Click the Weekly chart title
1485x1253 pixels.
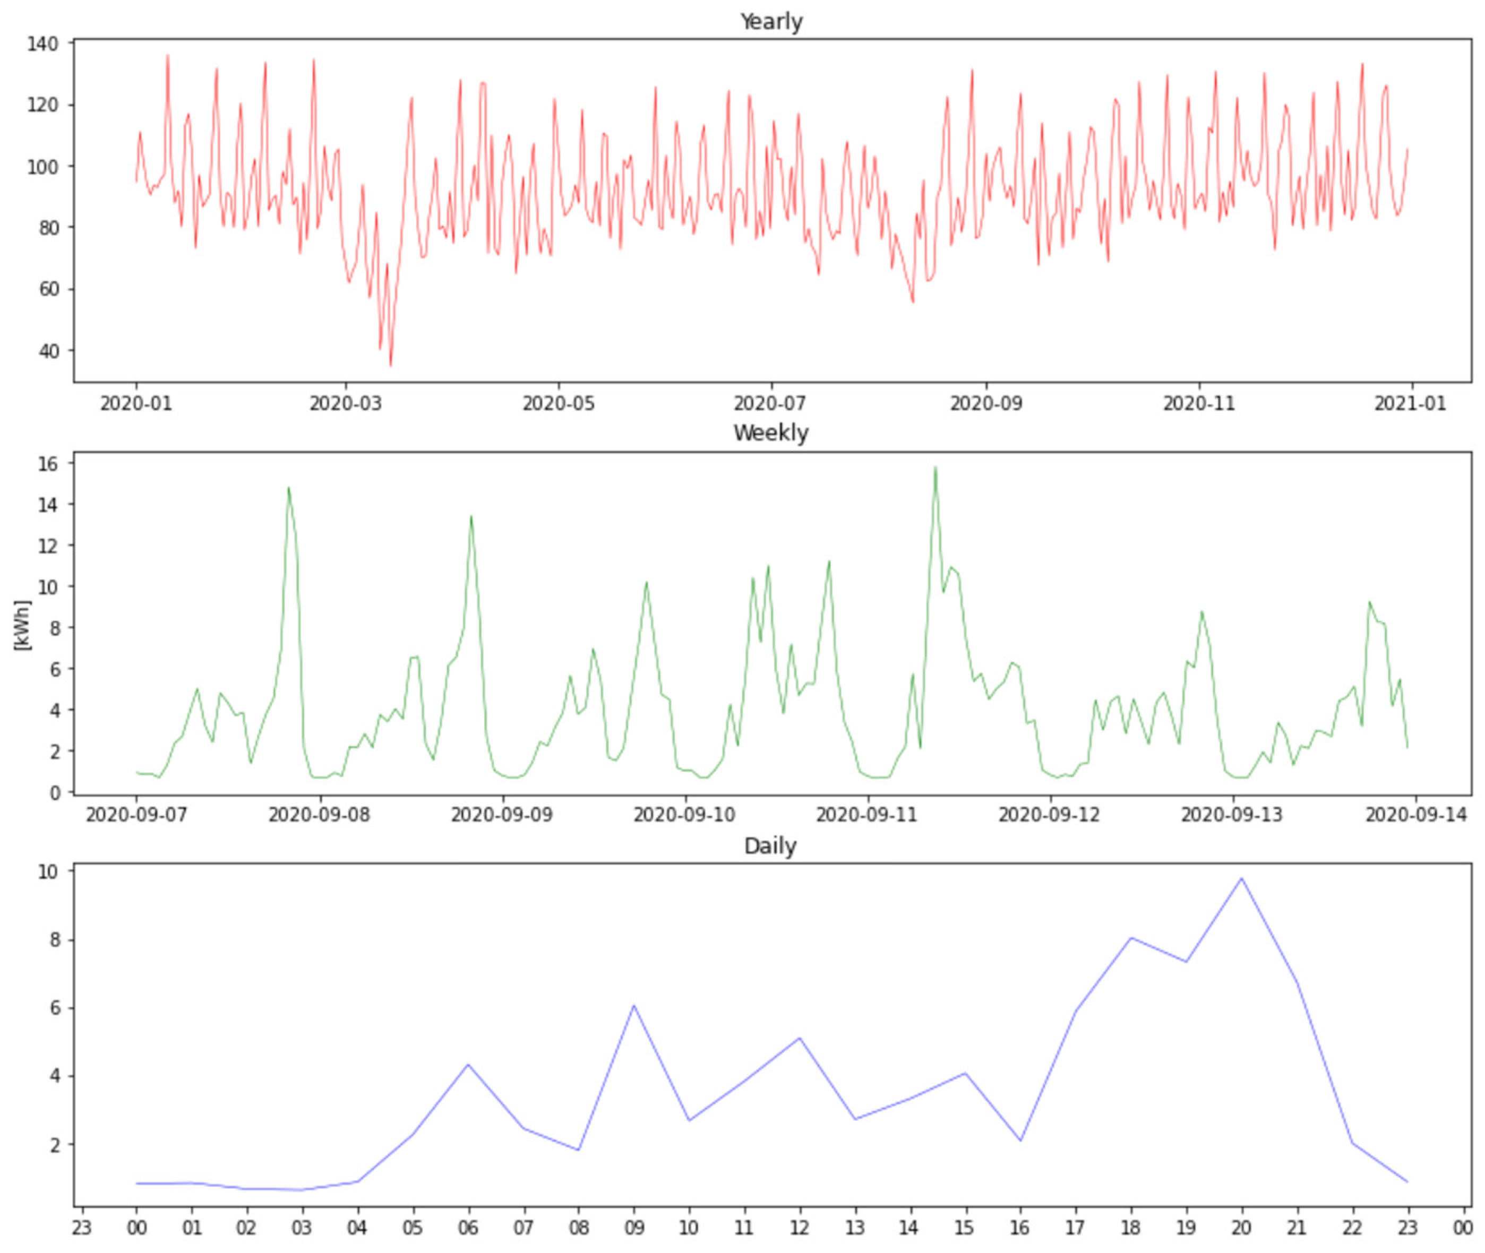click(771, 433)
